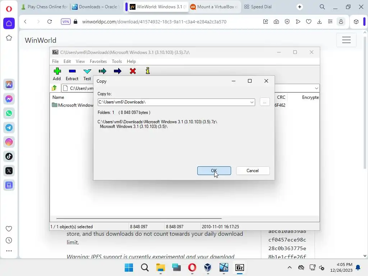This screenshot has height=276, width=368.
Task: Click the browse (...) button in Copy dialog
Action: coord(264,102)
